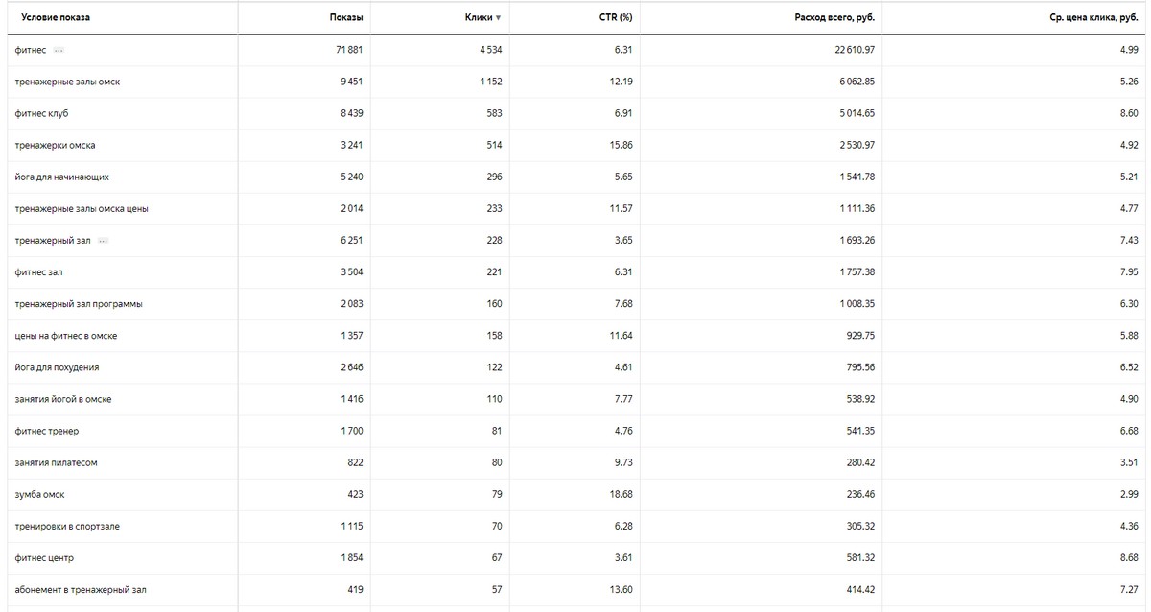Open the ellipsis menu beside keyword «фитнес»
Screen dimensions: 1151x612
point(59,50)
